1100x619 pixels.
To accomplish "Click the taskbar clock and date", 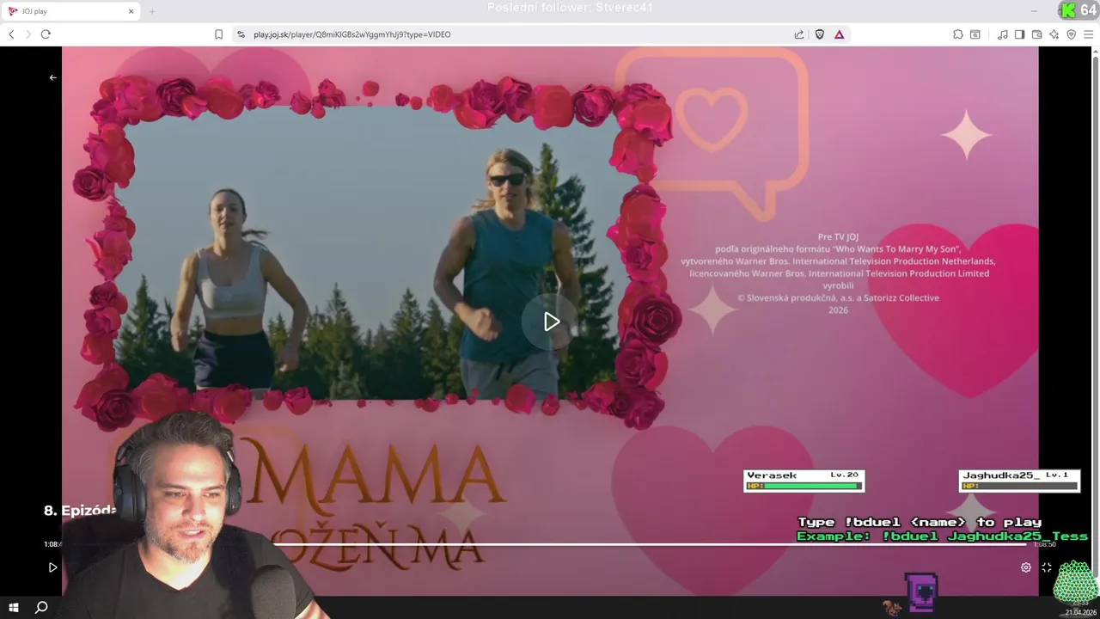I will click(1080, 608).
